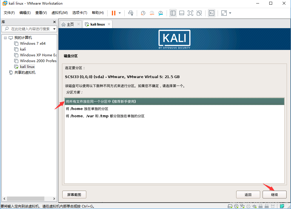Choose separate /home, /var and /tmp partitions

pyautogui.click(x=174, y=116)
